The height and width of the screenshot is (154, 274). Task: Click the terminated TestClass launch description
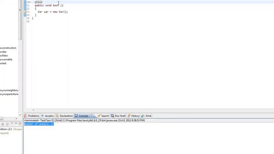pos(84,121)
